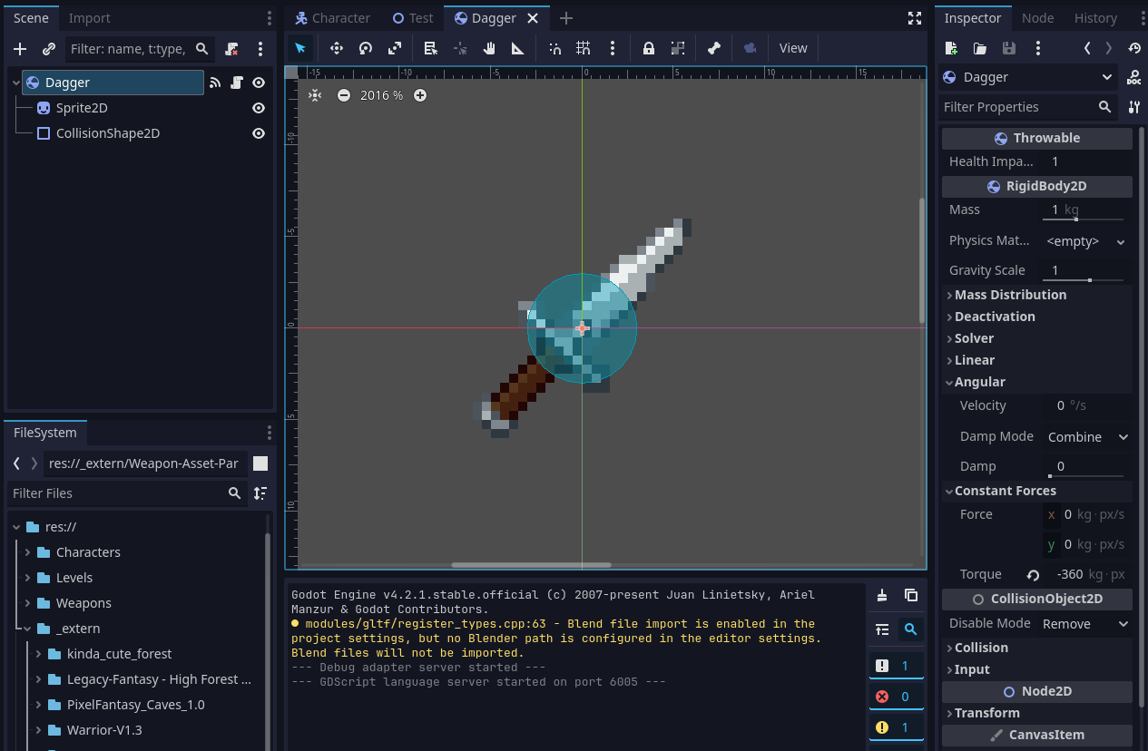
Task: Zoom out using the minus button
Action: coord(345,94)
